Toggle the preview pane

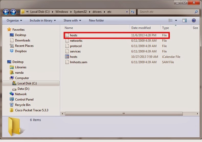(184, 20)
